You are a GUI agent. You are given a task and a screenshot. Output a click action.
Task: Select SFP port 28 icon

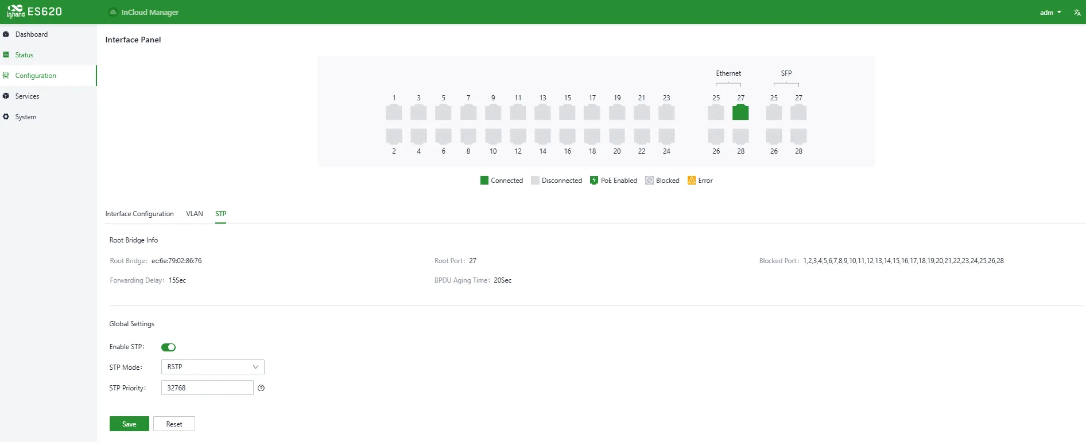pos(798,136)
